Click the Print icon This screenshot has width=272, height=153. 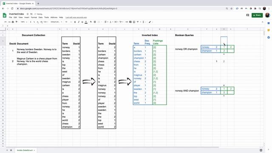tap(13, 22)
